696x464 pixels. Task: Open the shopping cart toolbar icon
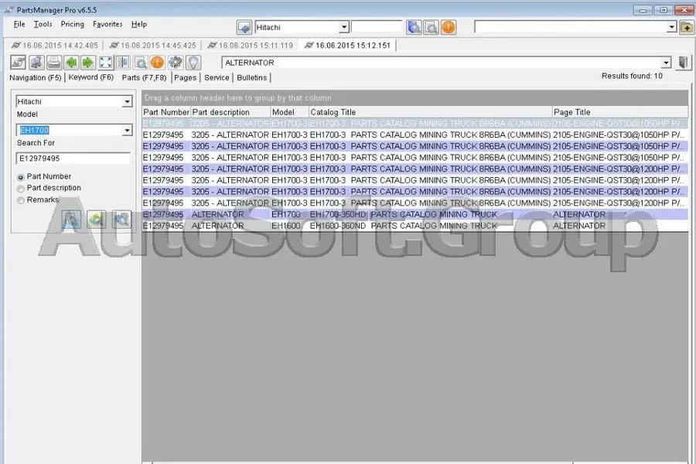[x=36, y=63]
